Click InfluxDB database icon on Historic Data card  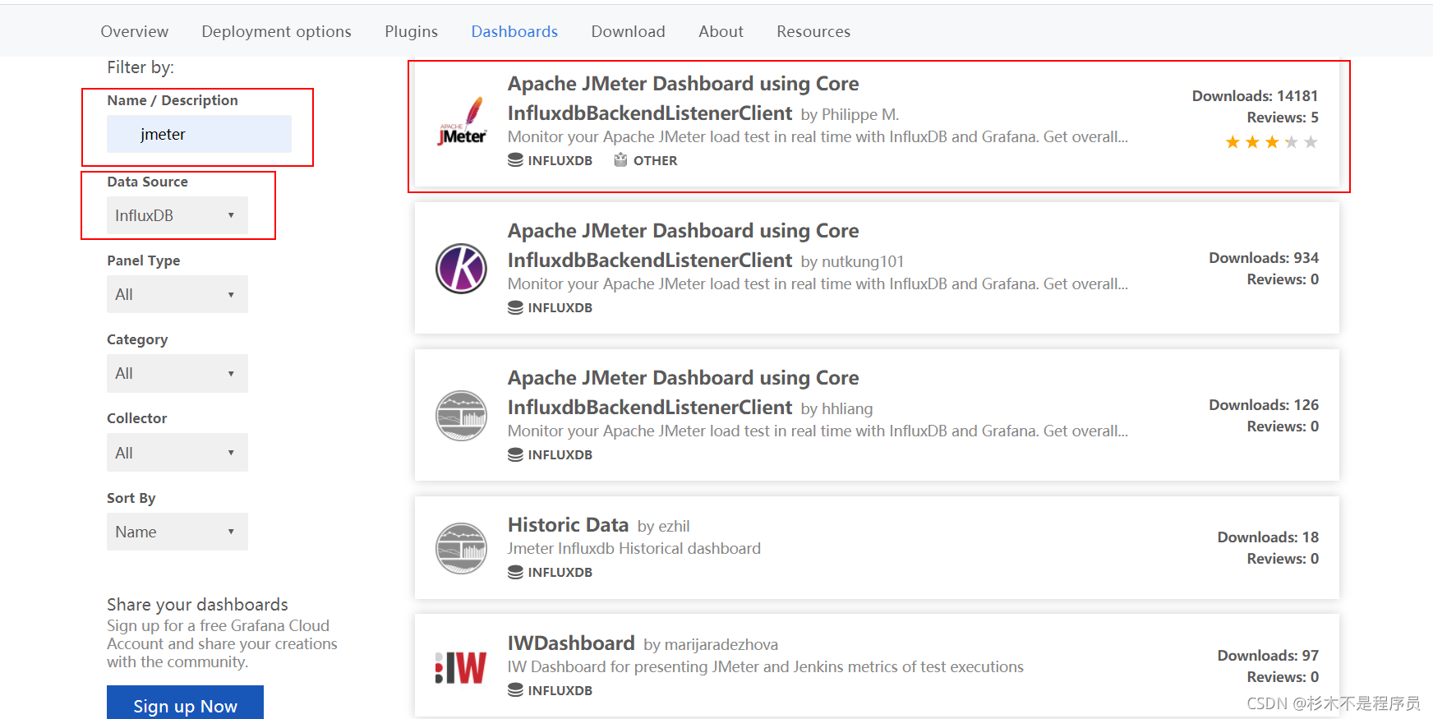click(515, 572)
